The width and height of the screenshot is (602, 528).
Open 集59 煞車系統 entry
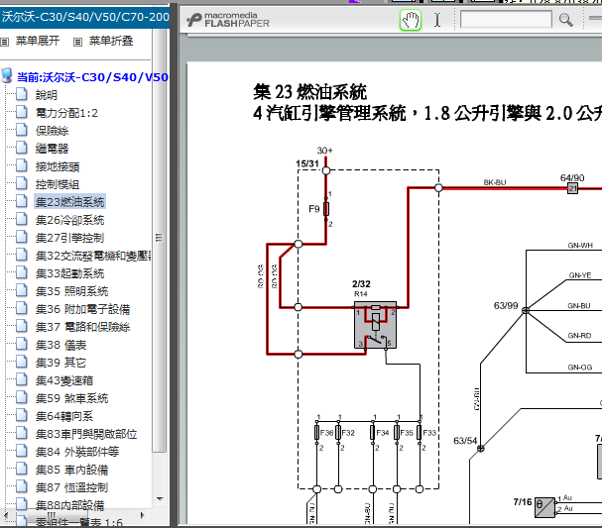71,398
